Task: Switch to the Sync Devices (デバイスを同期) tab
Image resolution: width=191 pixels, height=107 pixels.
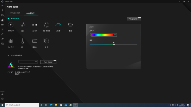Action: [15, 13]
